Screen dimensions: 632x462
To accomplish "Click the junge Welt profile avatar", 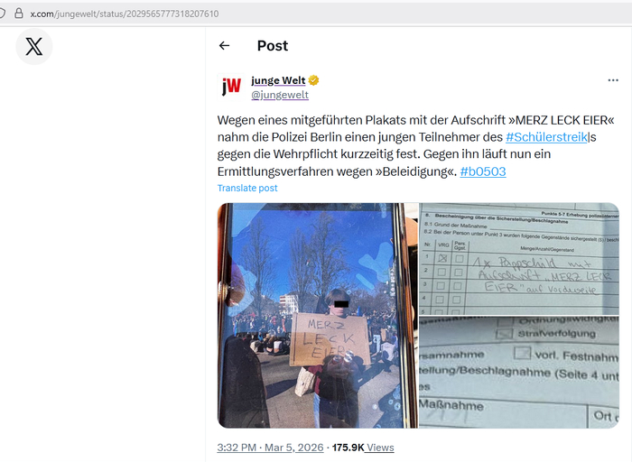I will 230,87.
